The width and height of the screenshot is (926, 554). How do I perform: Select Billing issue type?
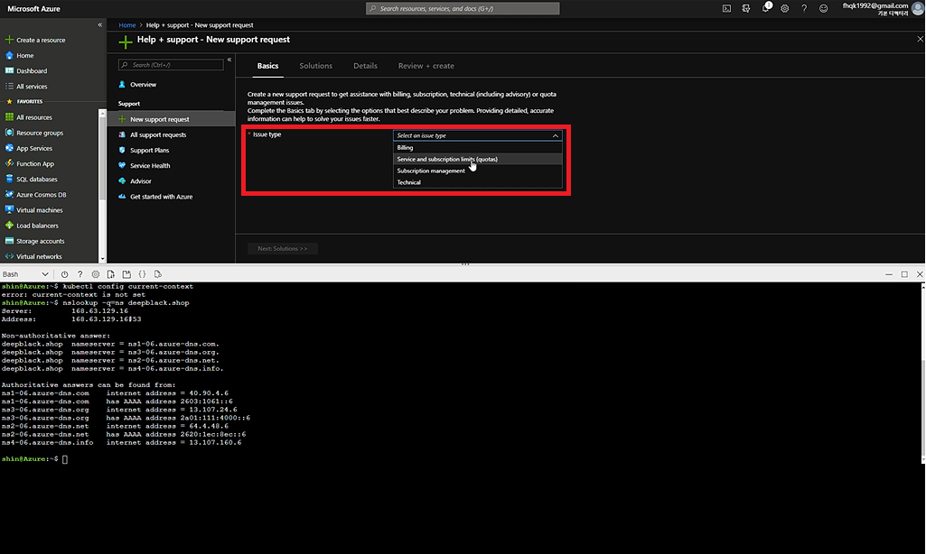point(477,147)
